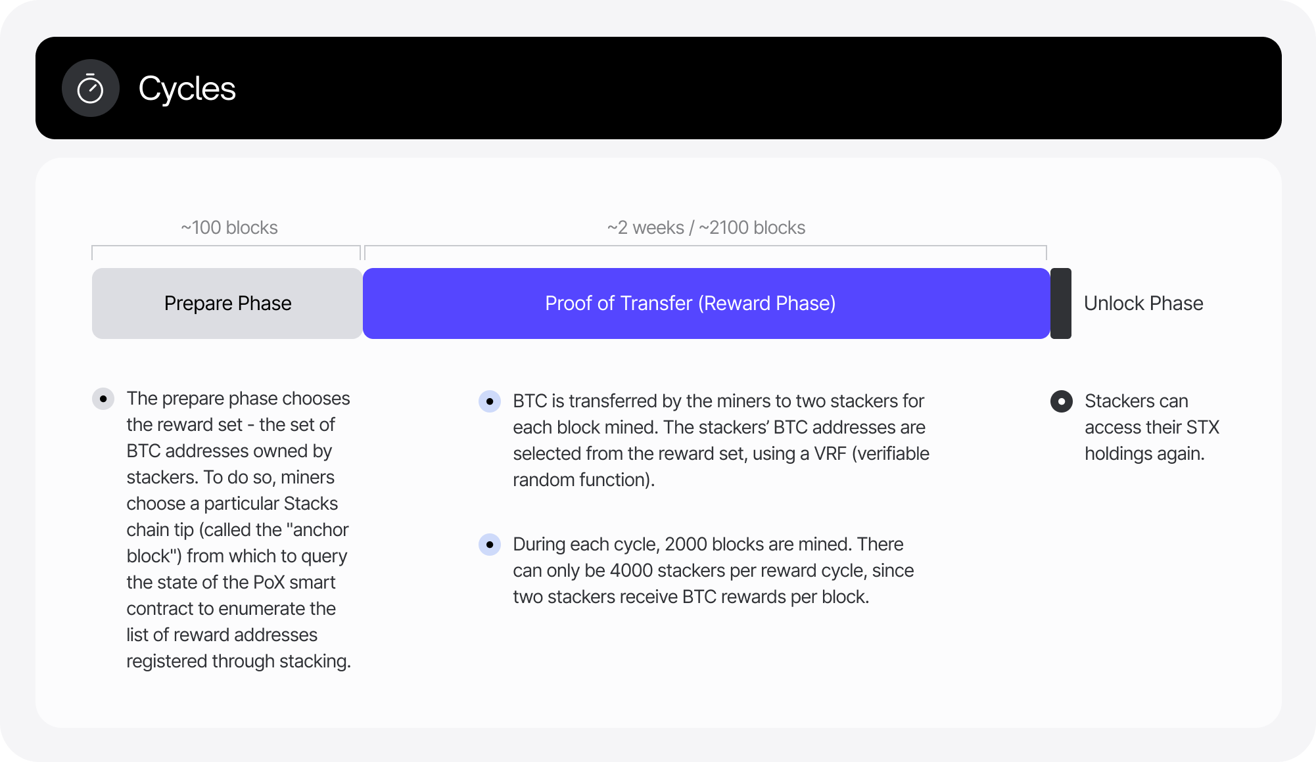Click the dark bullet beside "Stackers can access"

[1062, 401]
